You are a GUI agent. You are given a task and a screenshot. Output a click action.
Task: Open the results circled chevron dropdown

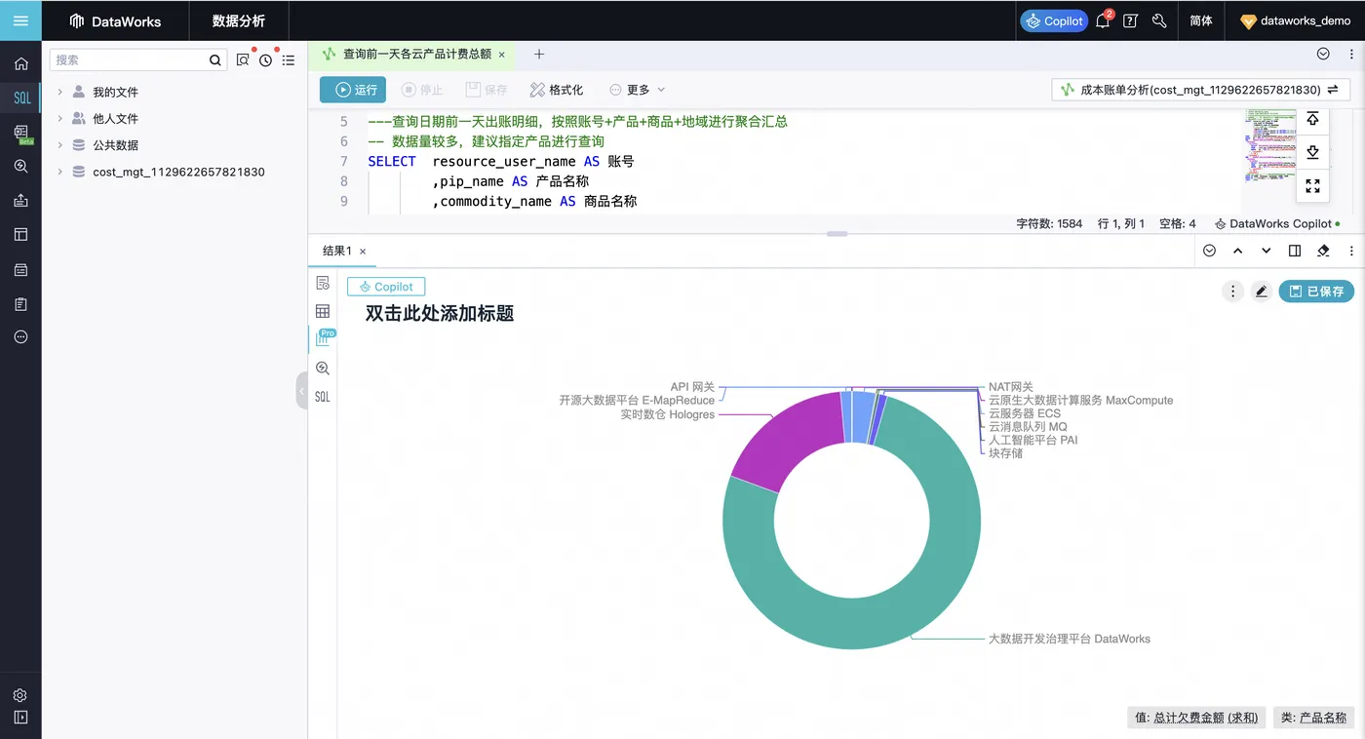pos(1210,251)
